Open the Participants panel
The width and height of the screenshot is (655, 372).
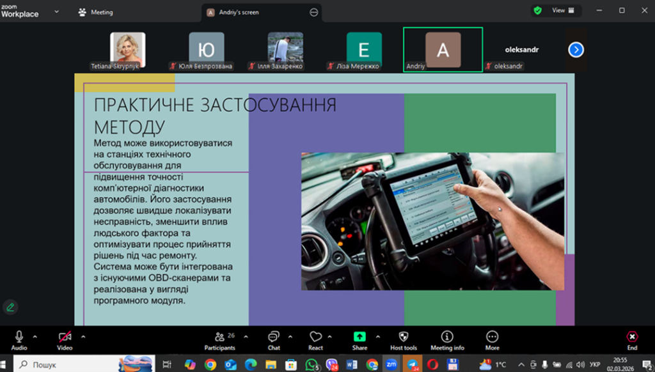(x=219, y=339)
